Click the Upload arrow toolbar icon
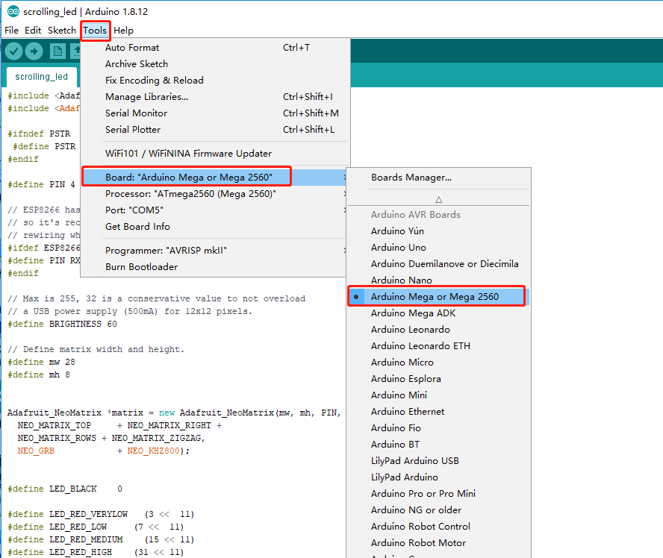Image resolution: width=663 pixels, height=558 pixels. click(34, 51)
